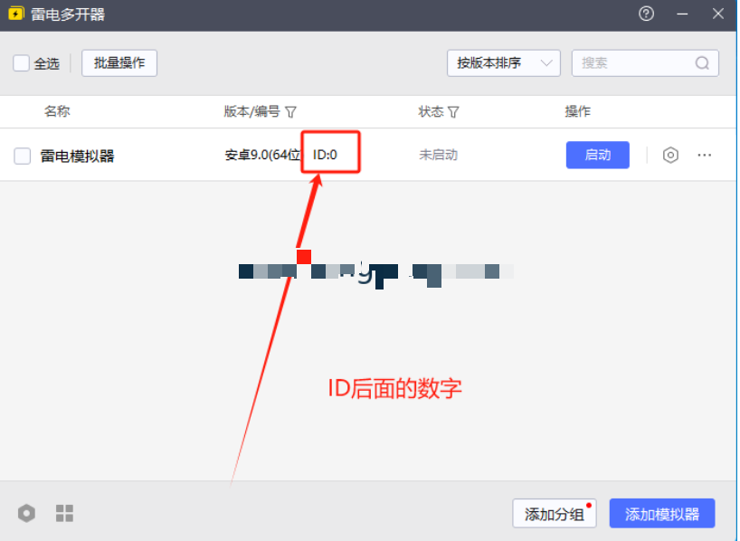Expand the 按版本排序 sort dropdown

[x=504, y=62]
